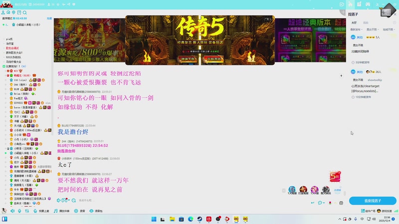Viewport: 399px width, 224px height.
Task: Select user BLUE in the member list
Action: 16,89
